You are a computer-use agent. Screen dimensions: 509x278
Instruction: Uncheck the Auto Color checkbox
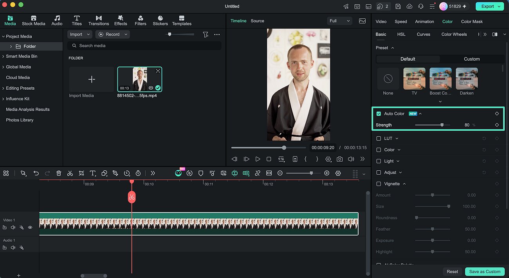pyautogui.click(x=379, y=114)
